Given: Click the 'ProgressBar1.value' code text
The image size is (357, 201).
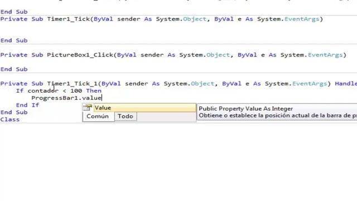Looking at the screenshot, I should tap(66, 98).
